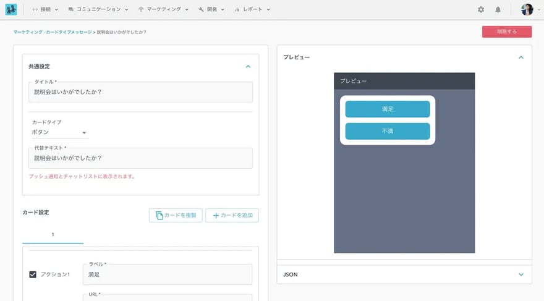
Task: Open the settings gear icon
Action: 481,10
